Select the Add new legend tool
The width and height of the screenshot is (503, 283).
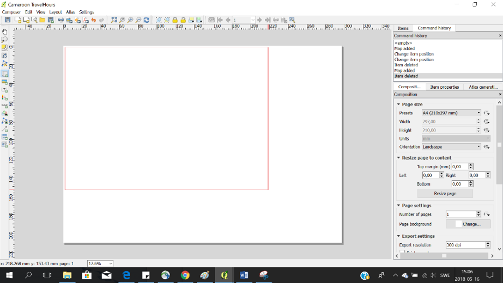4,98
